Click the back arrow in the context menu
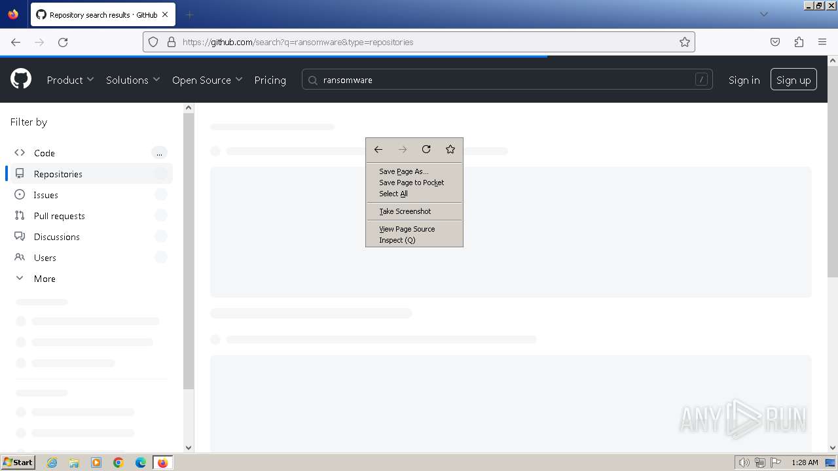The width and height of the screenshot is (838, 471). click(378, 149)
